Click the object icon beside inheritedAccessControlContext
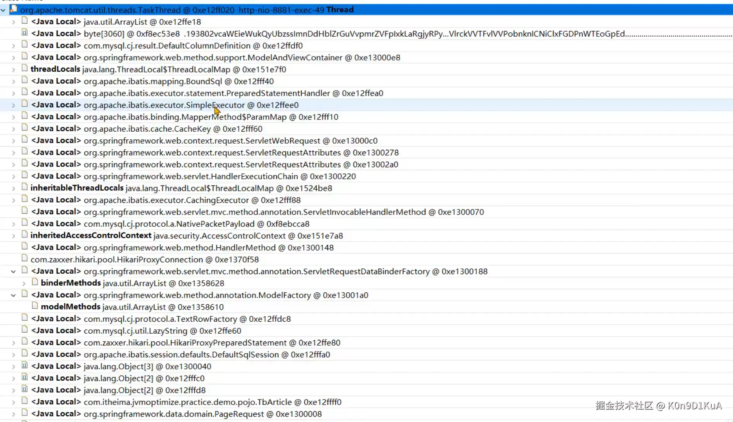 (24, 234)
